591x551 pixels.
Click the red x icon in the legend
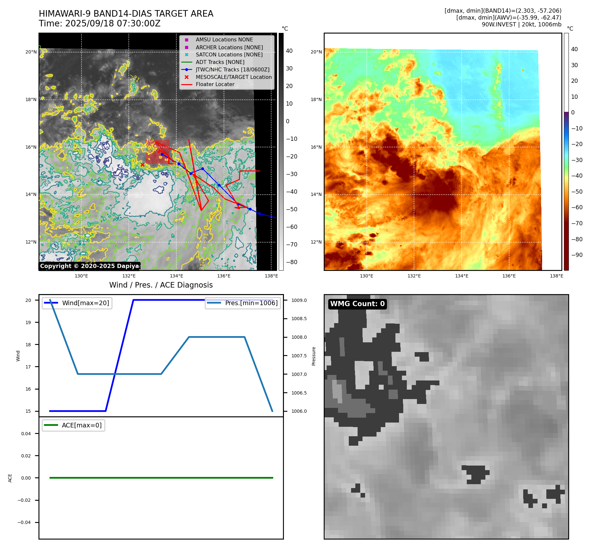[x=186, y=77]
